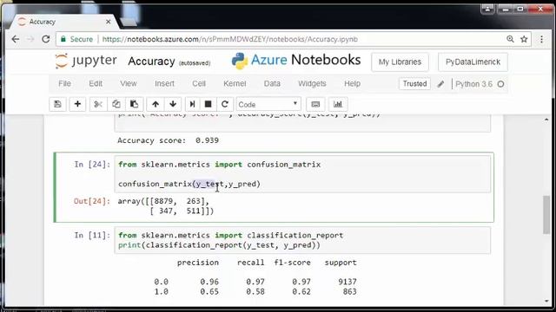Click the support value 9137
Viewport: 556px width, 312px height.
point(347,282)
